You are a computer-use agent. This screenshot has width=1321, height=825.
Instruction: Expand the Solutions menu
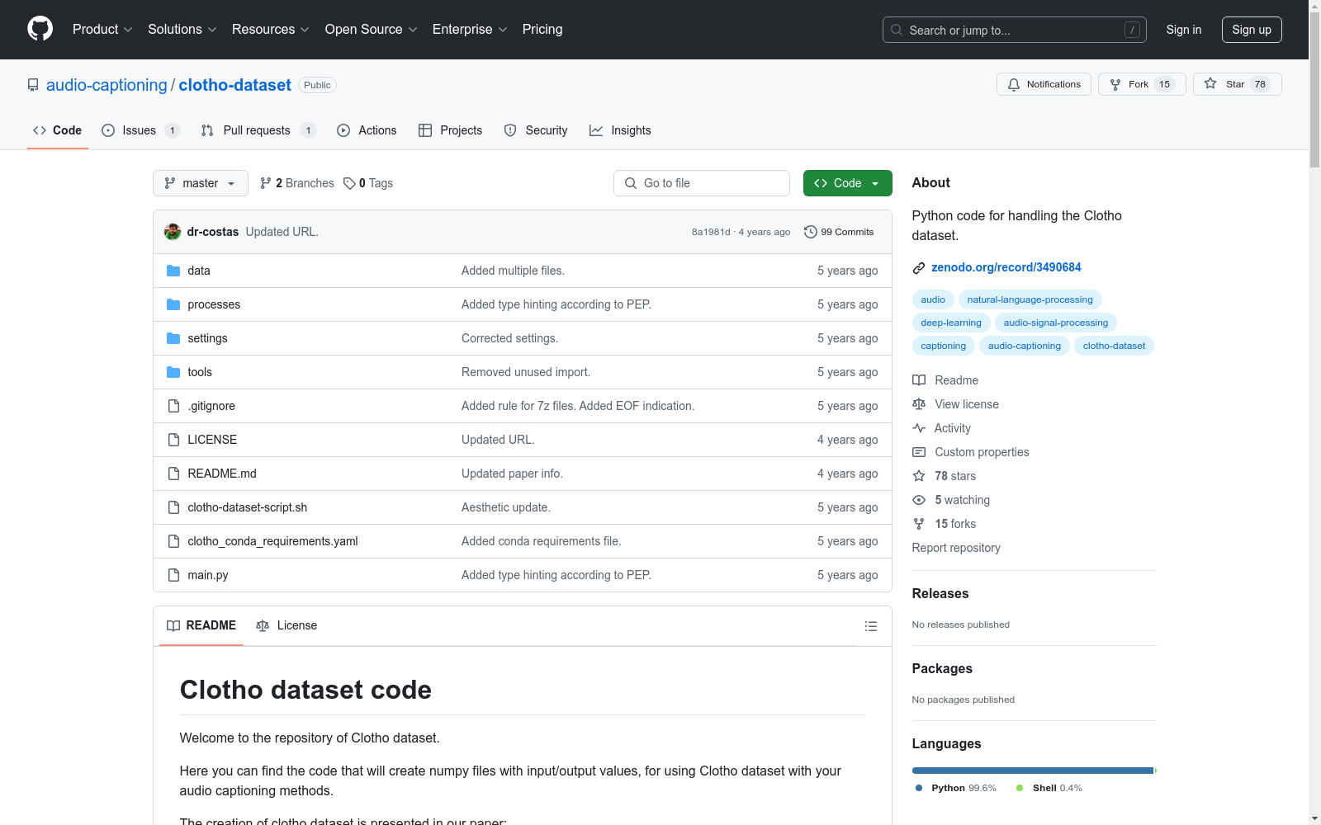pyautogui.click(x=182, y=30)
